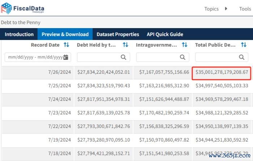Sort by the Debt Held column arrows
253x161 pixels.
(x=125, y=45)
